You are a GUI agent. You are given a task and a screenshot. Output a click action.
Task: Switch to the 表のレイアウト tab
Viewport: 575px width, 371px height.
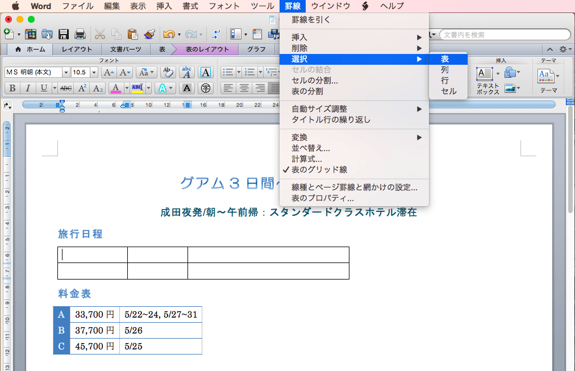coord(207,49)
